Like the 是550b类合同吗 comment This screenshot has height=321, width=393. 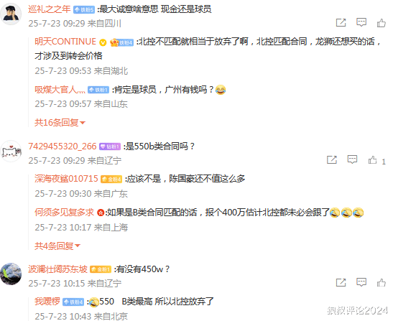[x=372, y=160]
